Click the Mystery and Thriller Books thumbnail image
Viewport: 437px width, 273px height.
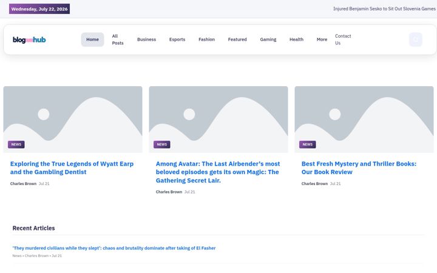coord(364,120)
